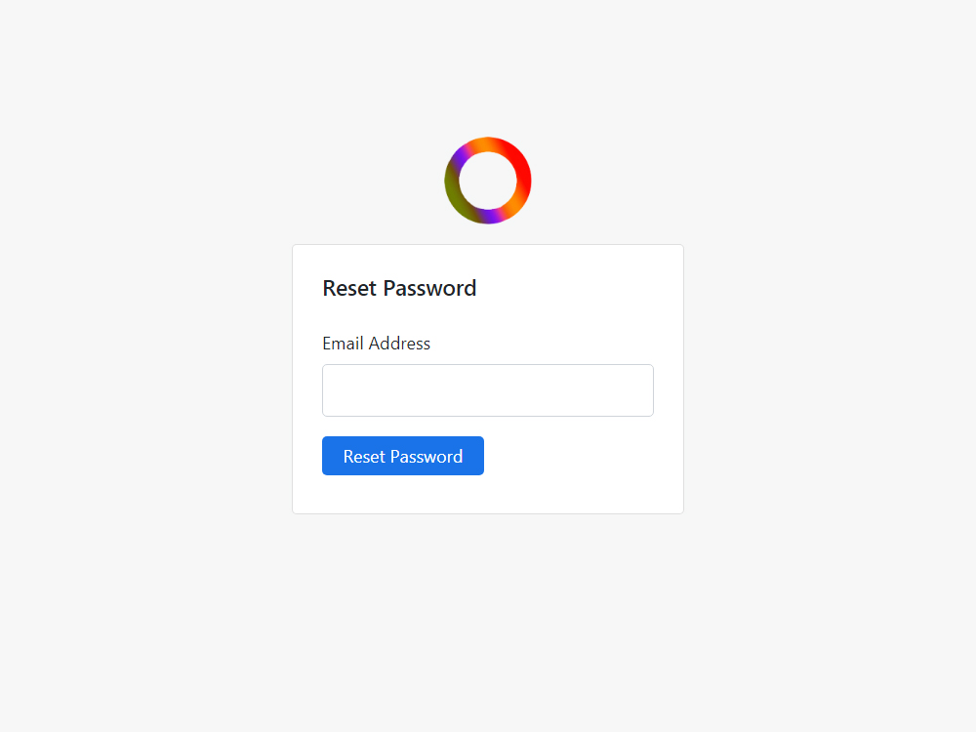
Task: Click the word Password on the blue button
Action: [x=427, y=456]
